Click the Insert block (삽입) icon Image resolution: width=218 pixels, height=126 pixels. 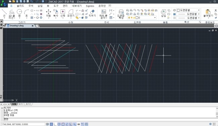point(163,13)
